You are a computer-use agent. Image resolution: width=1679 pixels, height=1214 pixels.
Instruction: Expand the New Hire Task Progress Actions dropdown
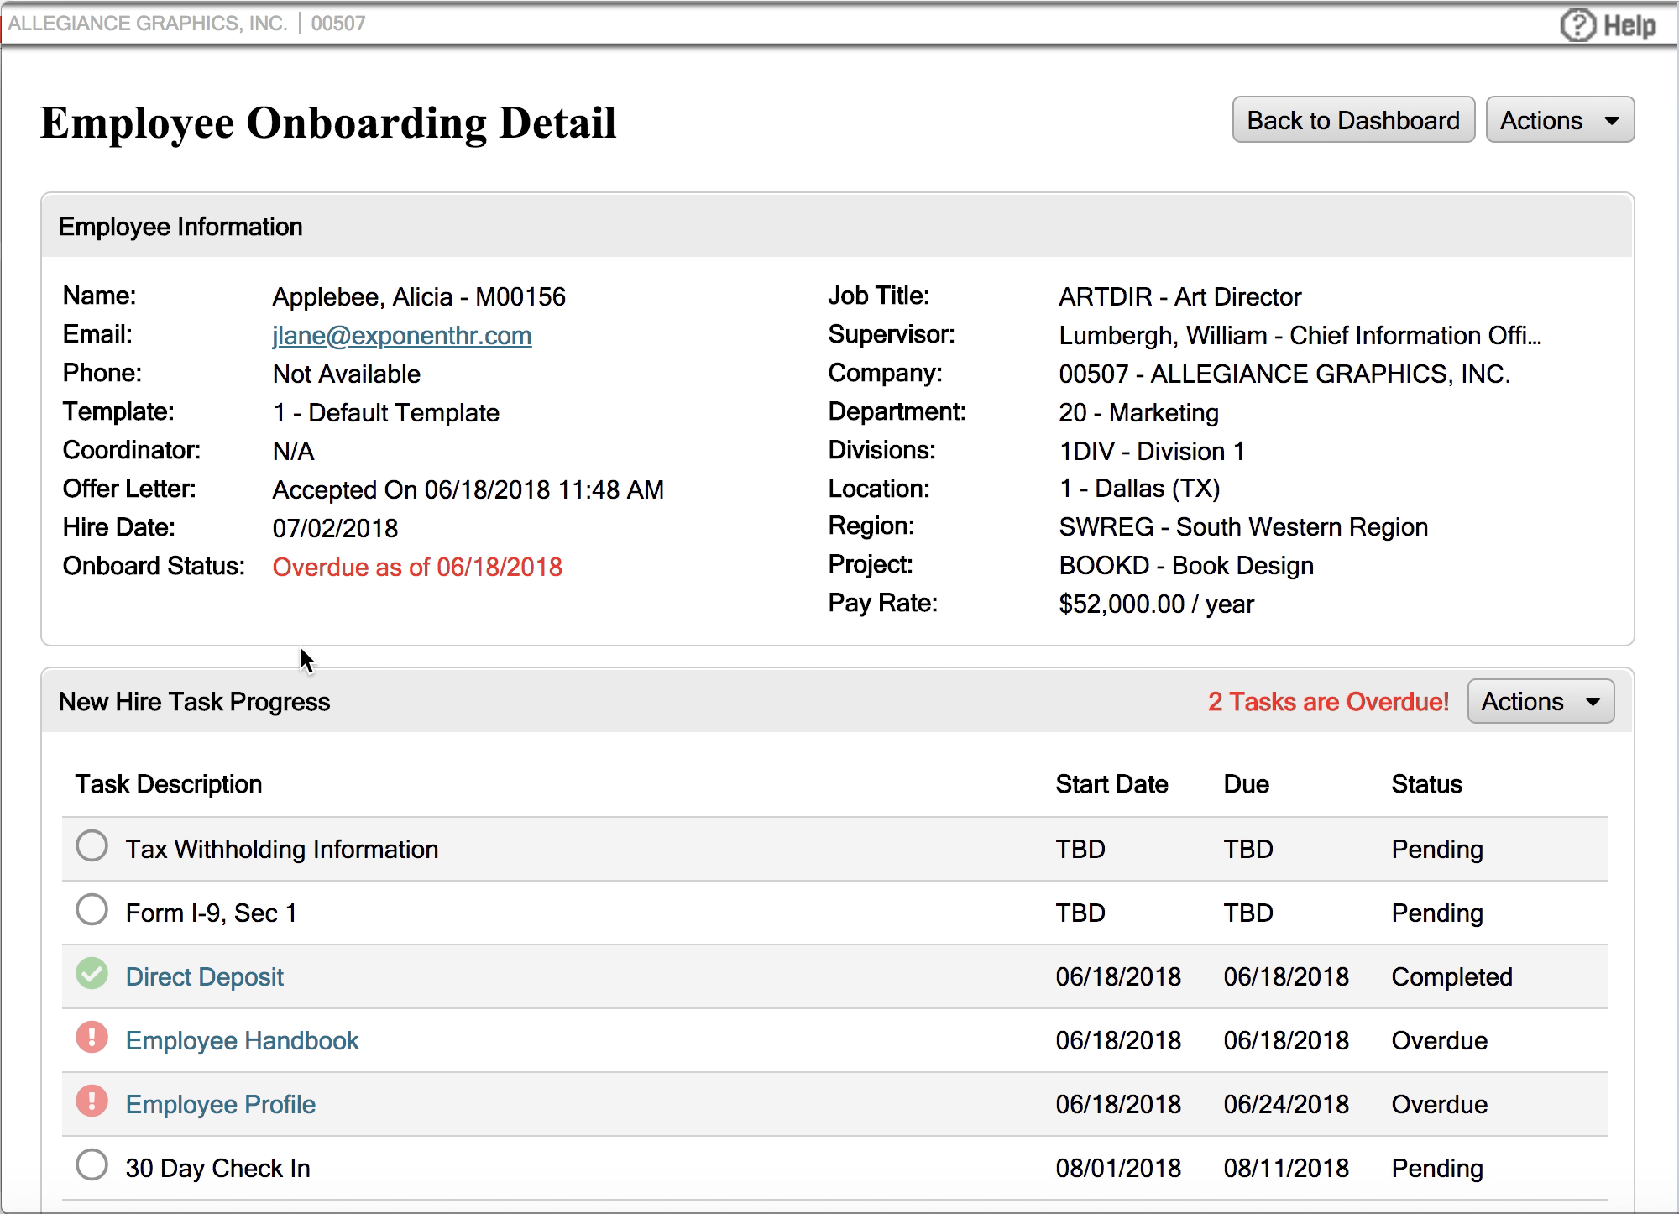pos(1540,702)
